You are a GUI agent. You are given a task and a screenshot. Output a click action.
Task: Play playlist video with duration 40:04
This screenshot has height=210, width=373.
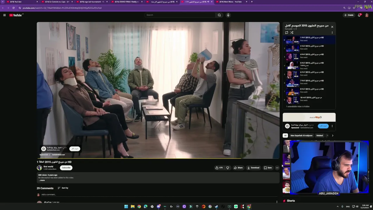point(309,91)
